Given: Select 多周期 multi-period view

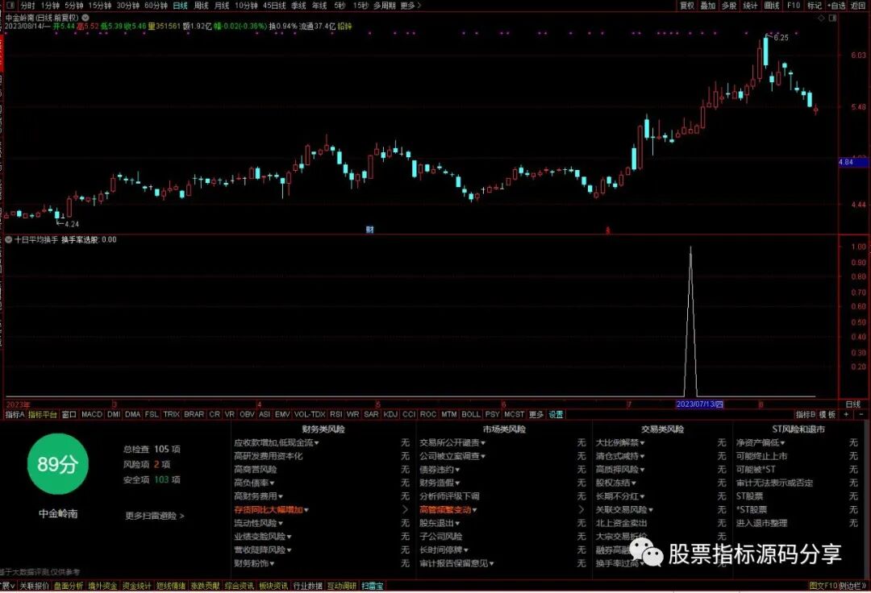Looking at the screenshot, I should point(385,6).
